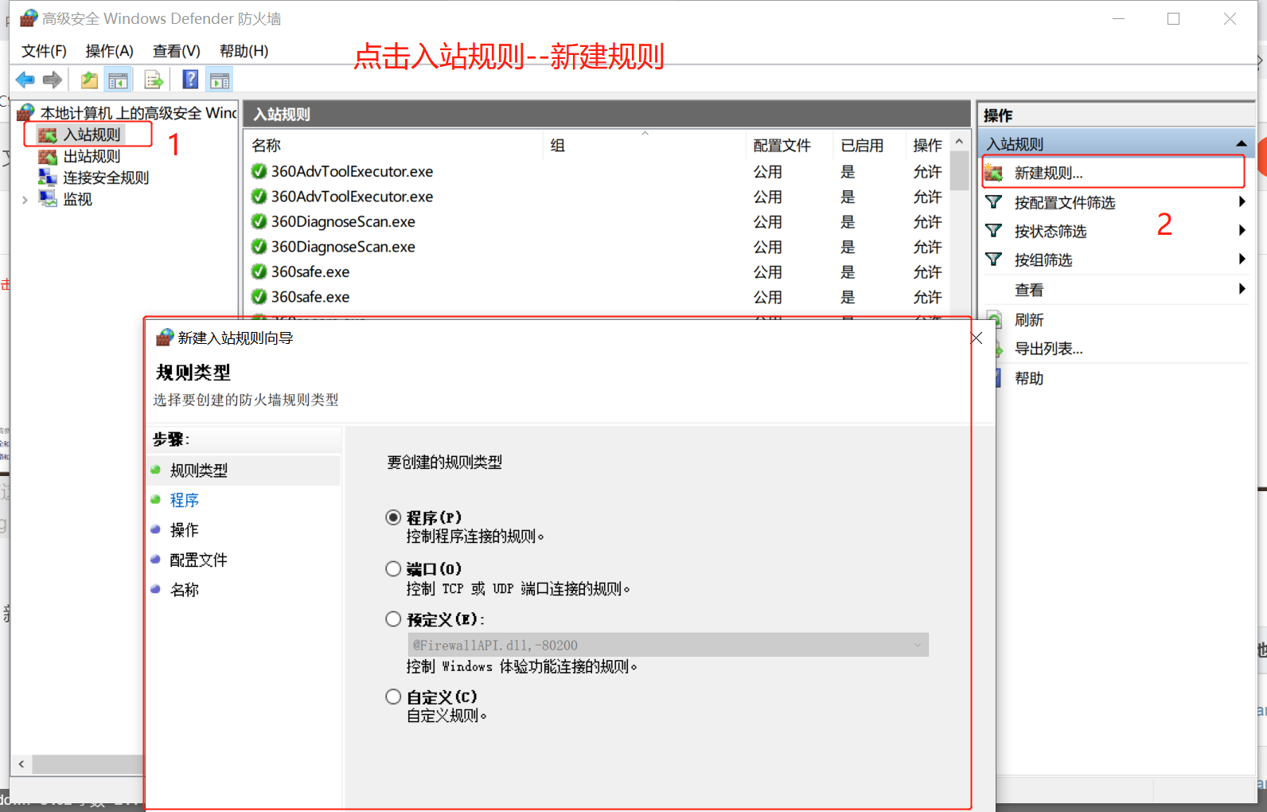Click 导出列表... in the actions pane
1267x812 pixels.
click(x=1048, y=349)
